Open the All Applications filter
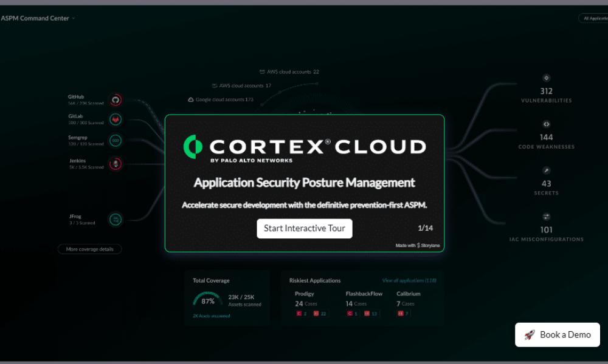Screen dimensions: 608x364 595,18
